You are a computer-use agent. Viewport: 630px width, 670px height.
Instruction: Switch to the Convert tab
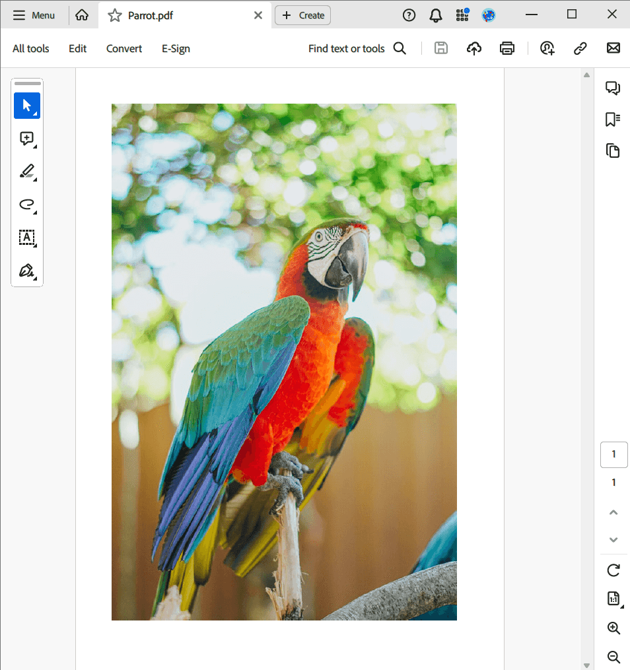click(123, 48)
